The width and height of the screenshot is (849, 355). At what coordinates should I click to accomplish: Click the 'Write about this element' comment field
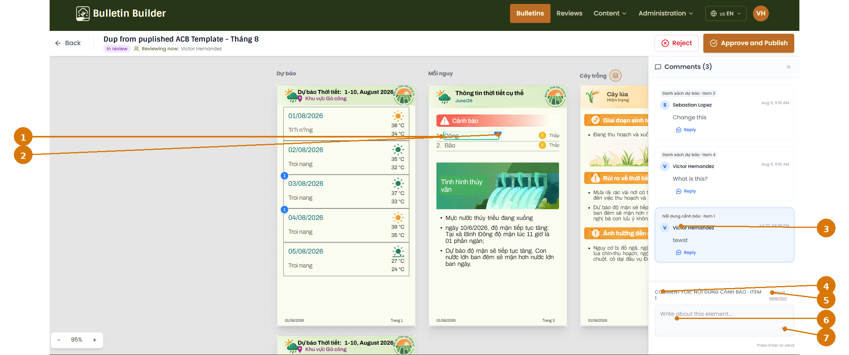point(724,321)
